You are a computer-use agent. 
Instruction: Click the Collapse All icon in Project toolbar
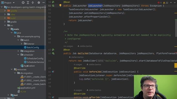(33, 2)
